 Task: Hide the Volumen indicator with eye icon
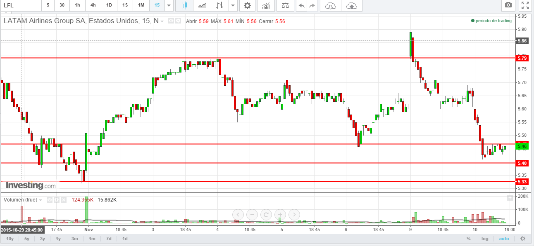[50, 200]
